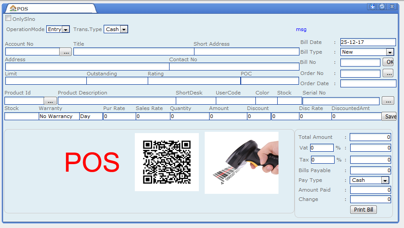This screenshot has width=404, height=228.
Task: Click the Account No input field
Action: click(32, 51)
